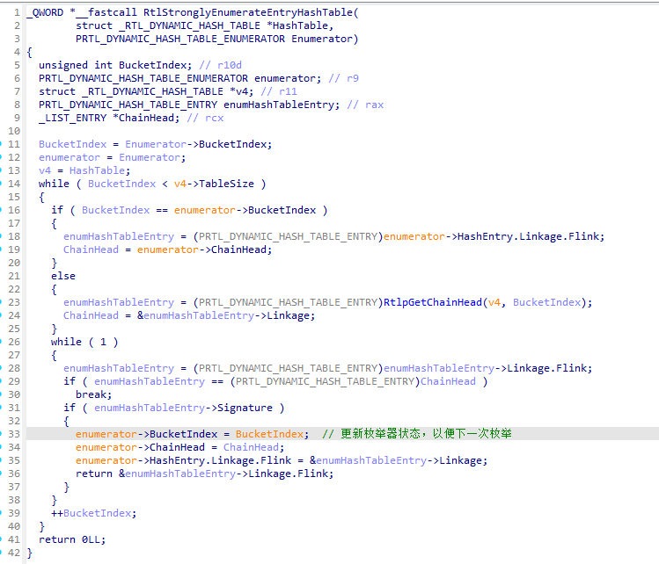Click the rax register comment
The height and width of the screenshot is (564, 659).
tap(375, 105)
